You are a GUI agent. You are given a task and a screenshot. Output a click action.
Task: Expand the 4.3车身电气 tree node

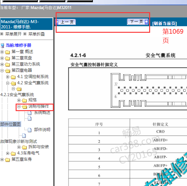click(8, 154)
